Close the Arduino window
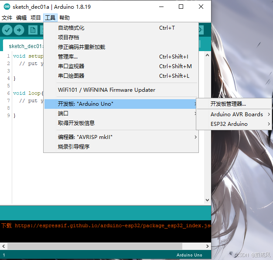 point(201,7)
